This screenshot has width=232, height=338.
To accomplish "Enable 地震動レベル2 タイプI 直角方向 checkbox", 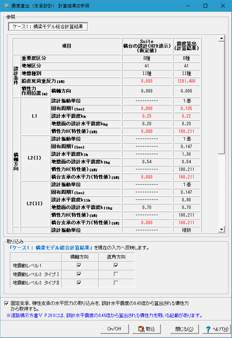I will tap(116, 274).
